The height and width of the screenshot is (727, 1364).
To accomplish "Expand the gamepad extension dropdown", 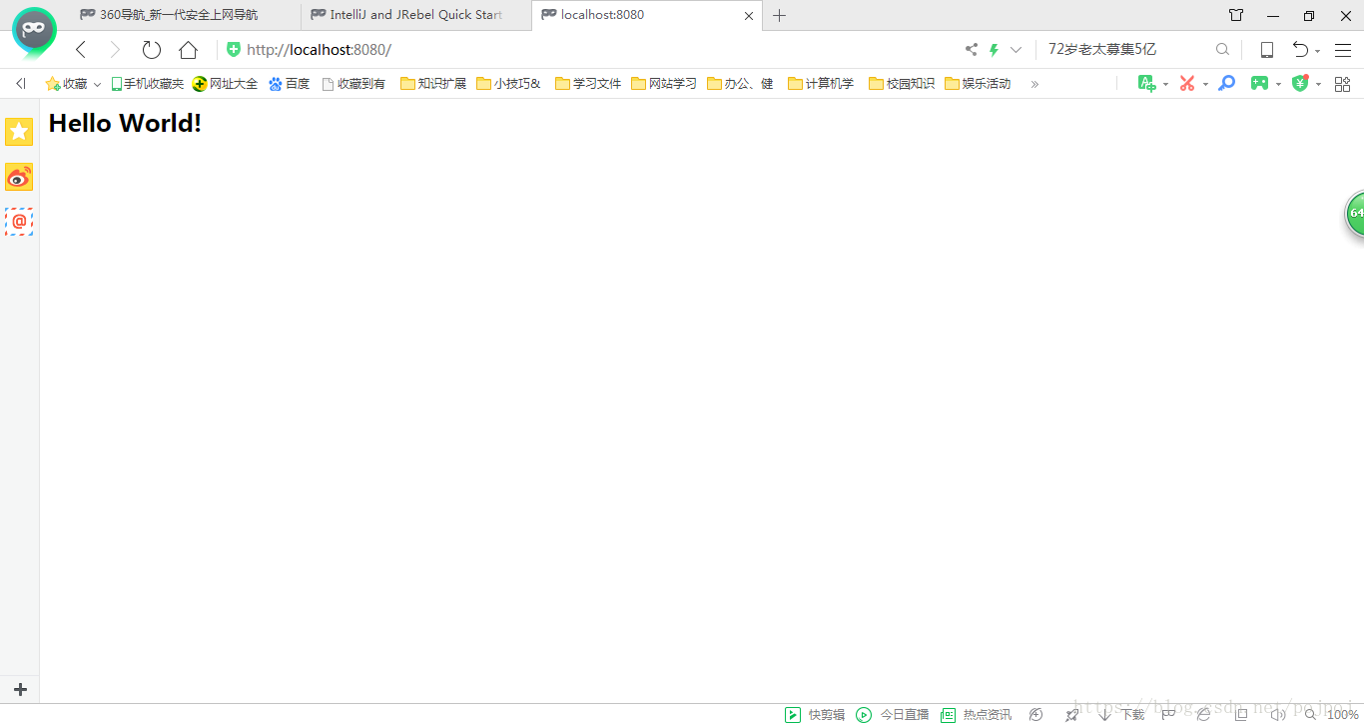I will [1278, 85].
